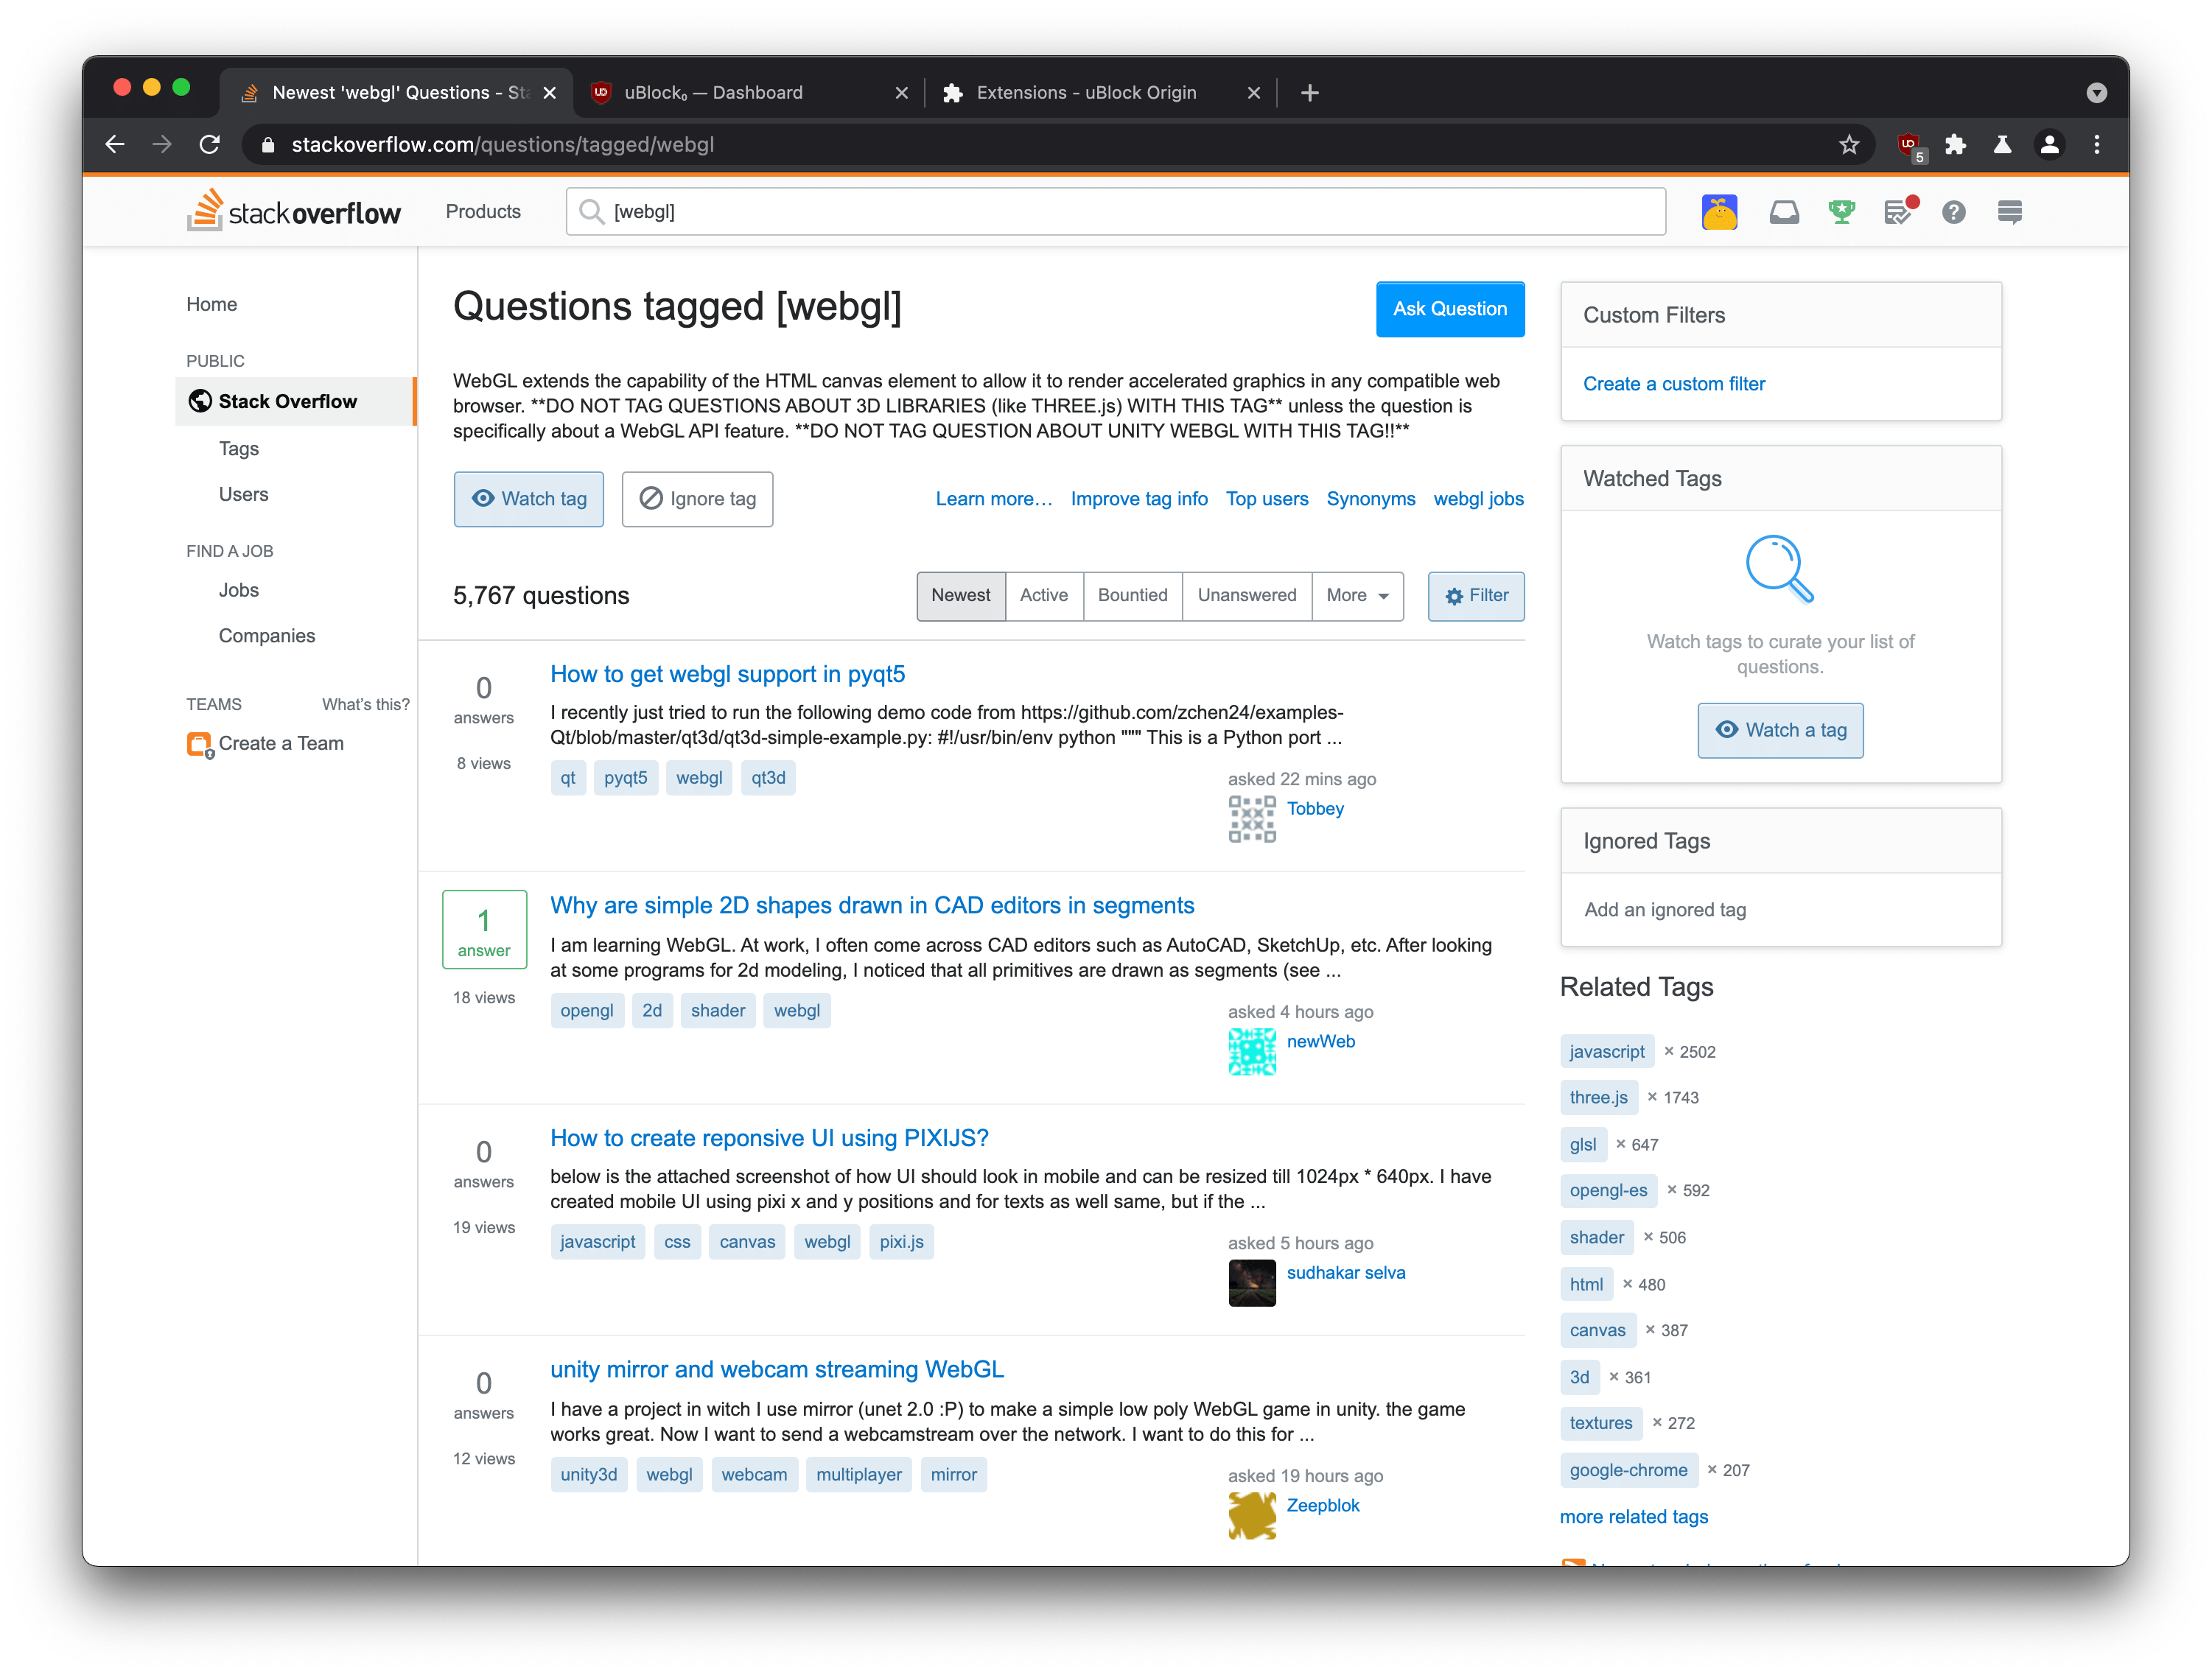Expand the More sort dropdown

coord(1357,596)
